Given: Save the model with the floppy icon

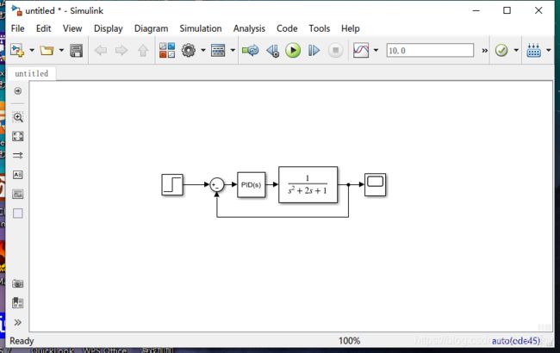Looking at the screenshot, I should click(x=76, y=50).
